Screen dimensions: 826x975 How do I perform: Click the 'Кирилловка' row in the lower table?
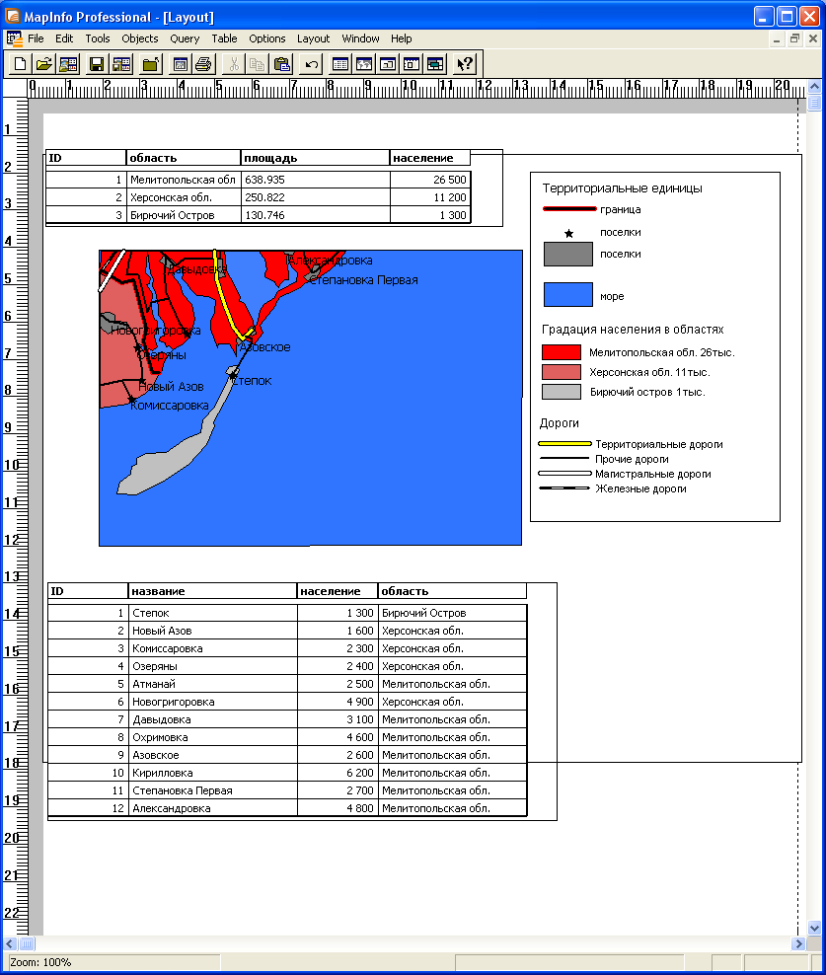287,773
